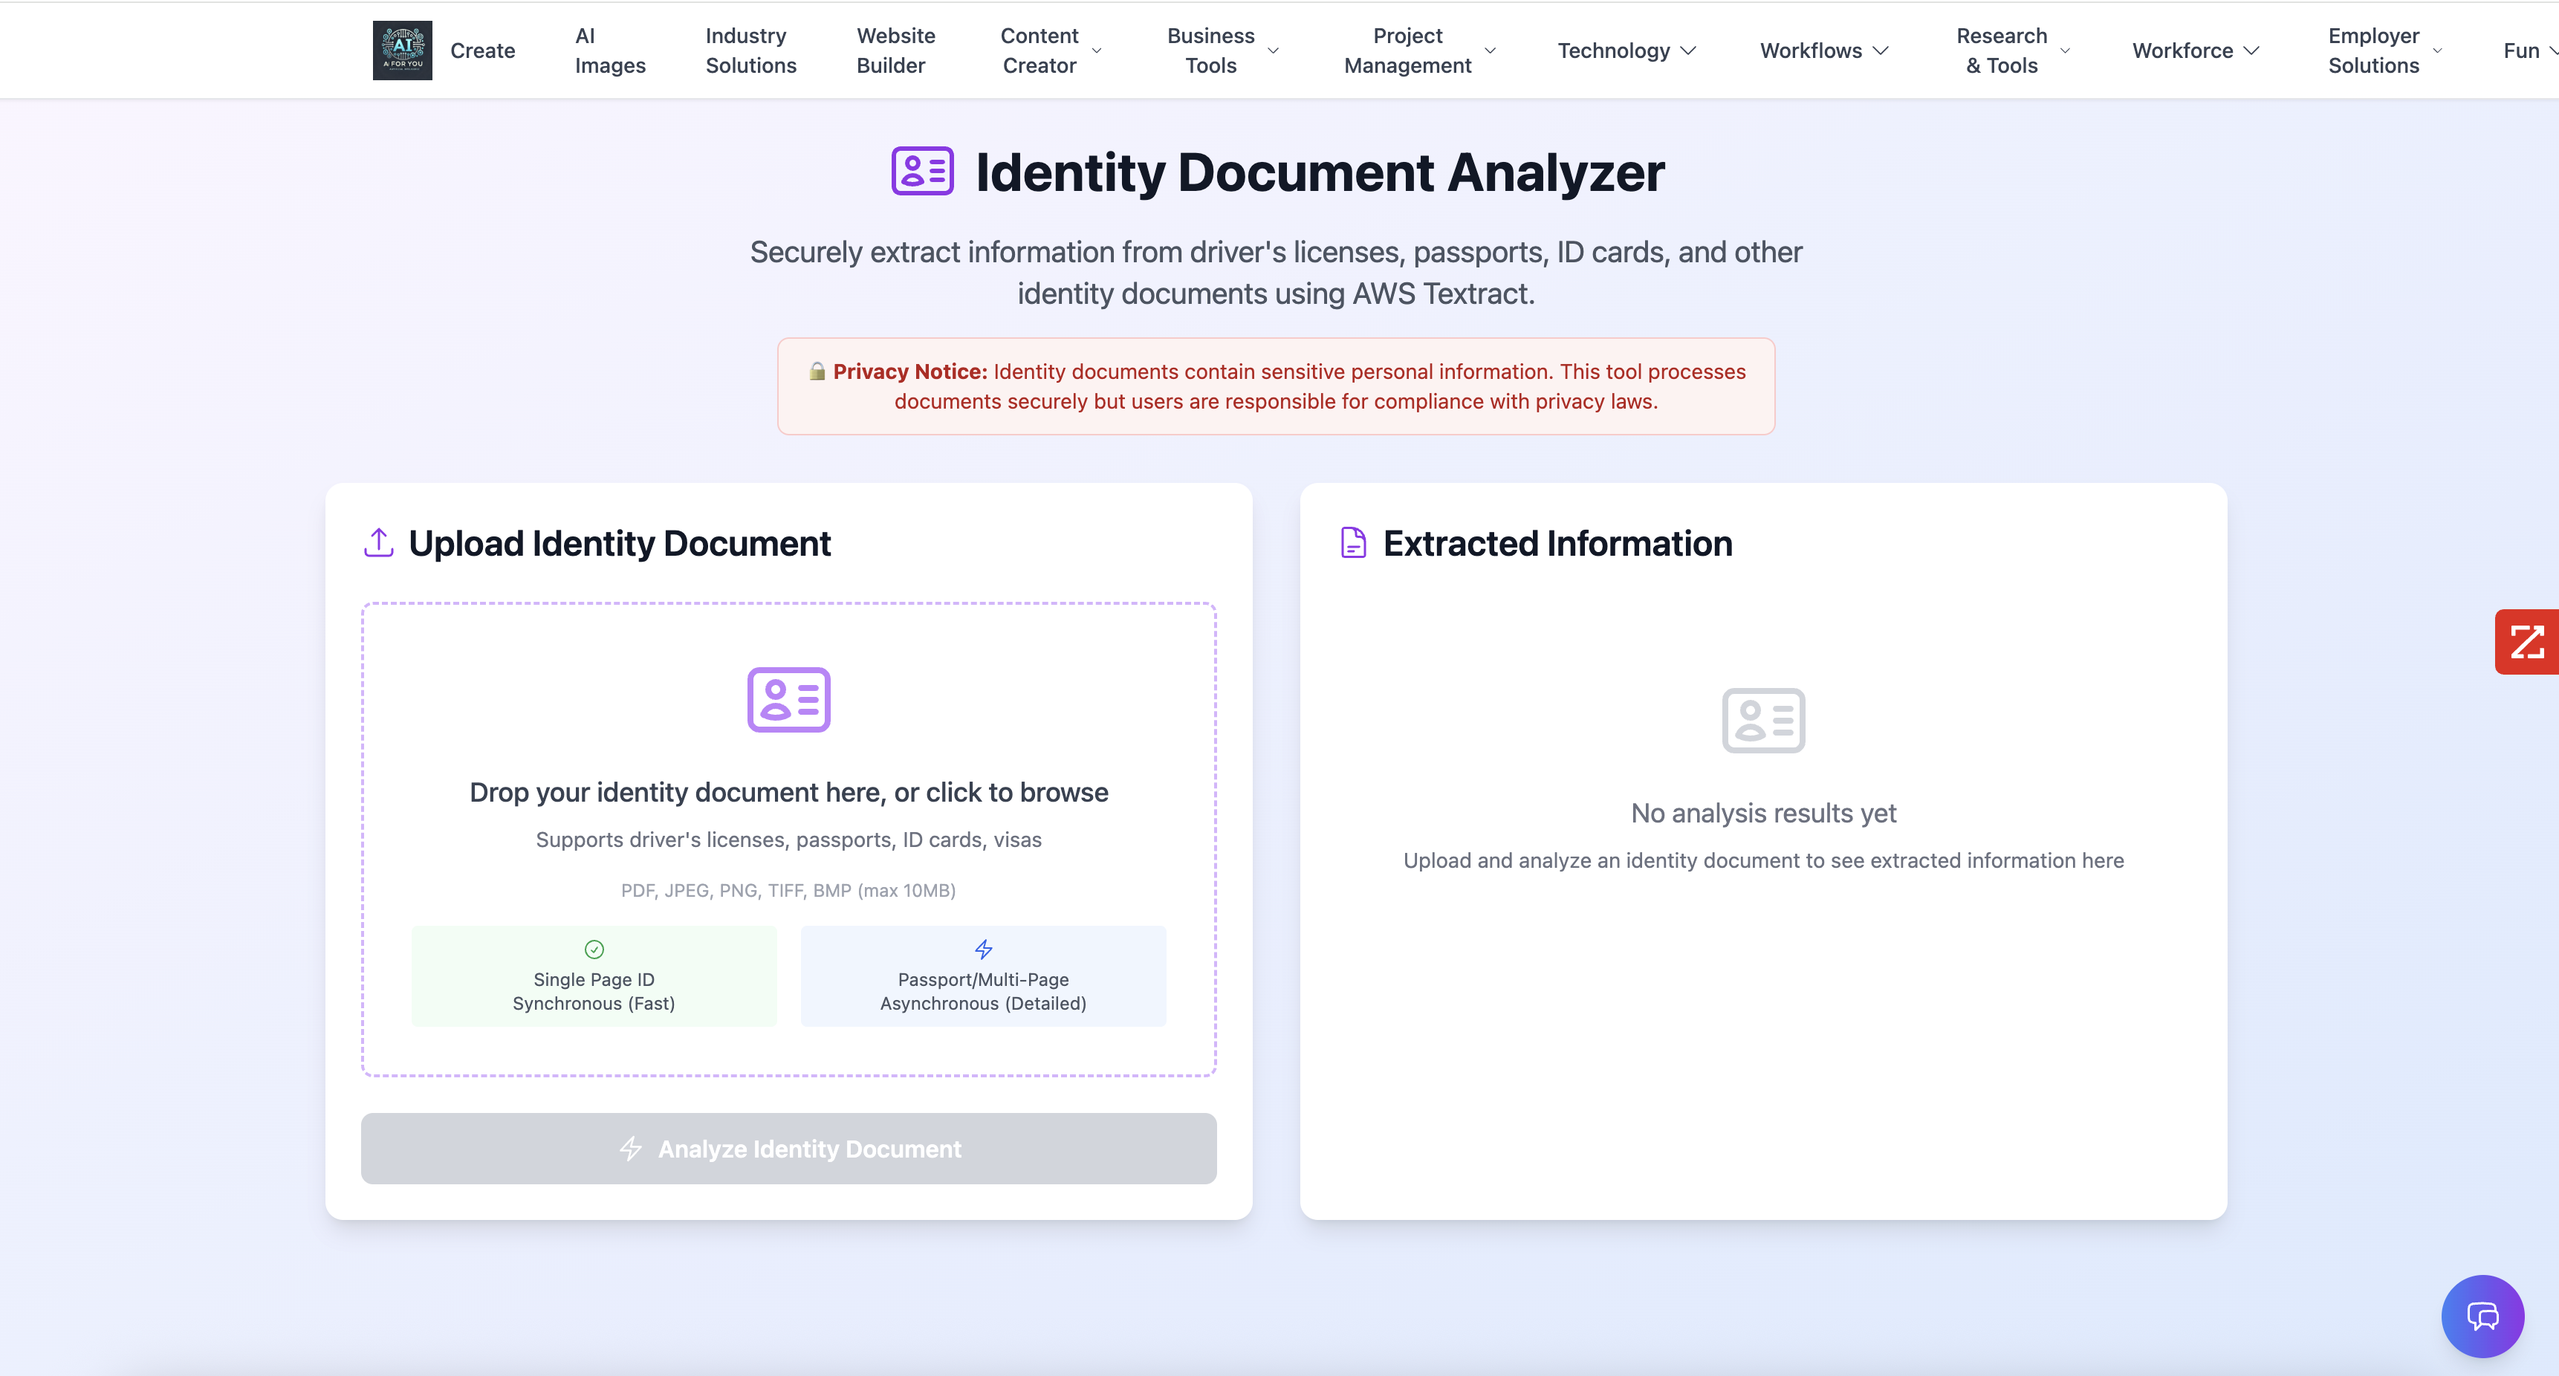The image size is (2559, 1376).
Task: Open the Website Builder link
Action: click(895, 50)
